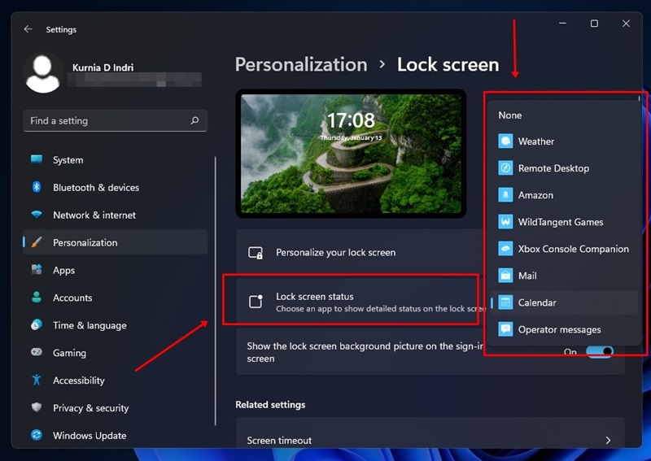
Task: Click the Accounts person icon
Action: (37, 297)
